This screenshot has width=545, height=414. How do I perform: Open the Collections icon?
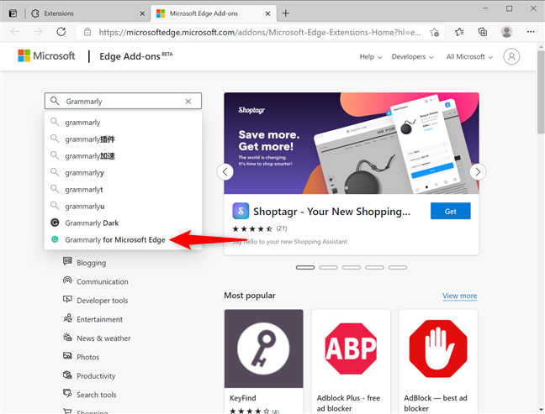pyautogui.click(x=483, y=32)
